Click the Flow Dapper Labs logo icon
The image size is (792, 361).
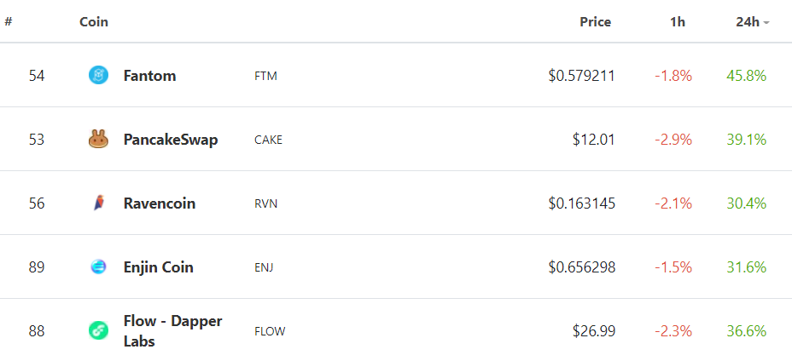(98, 330)
